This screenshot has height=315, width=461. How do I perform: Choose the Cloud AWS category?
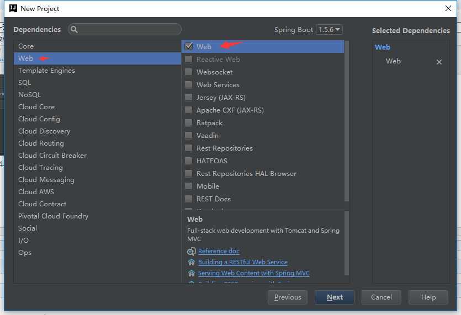[97, 191]
